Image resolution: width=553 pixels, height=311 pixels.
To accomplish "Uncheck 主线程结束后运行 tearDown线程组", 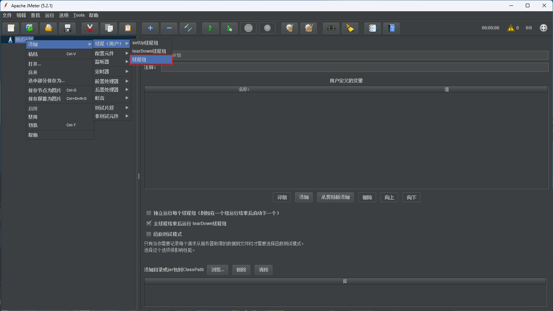I will pos(149,224).
